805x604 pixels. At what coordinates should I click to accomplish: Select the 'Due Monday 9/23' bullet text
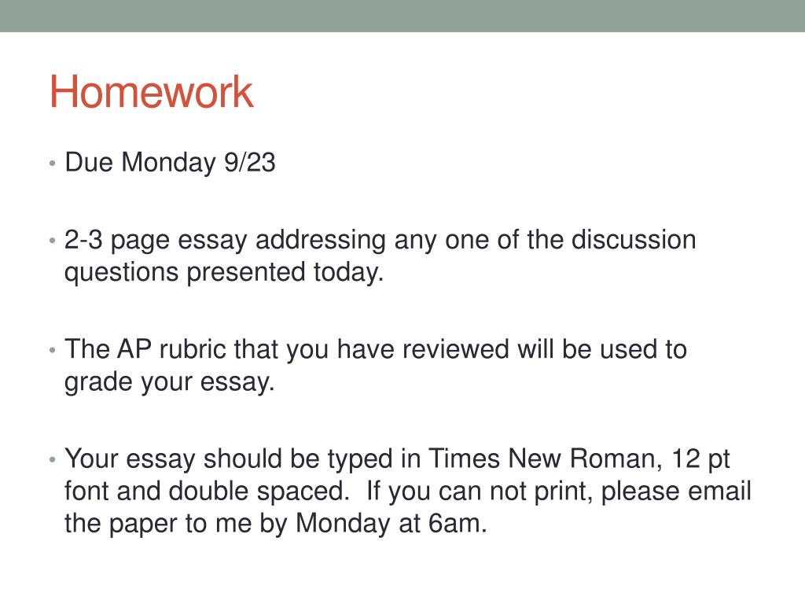click(170, 163)
